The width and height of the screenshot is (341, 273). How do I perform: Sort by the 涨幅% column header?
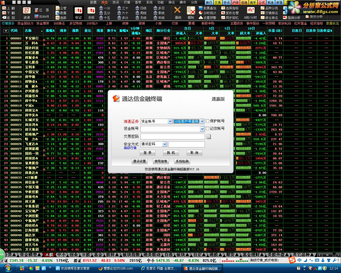(50, 31)
